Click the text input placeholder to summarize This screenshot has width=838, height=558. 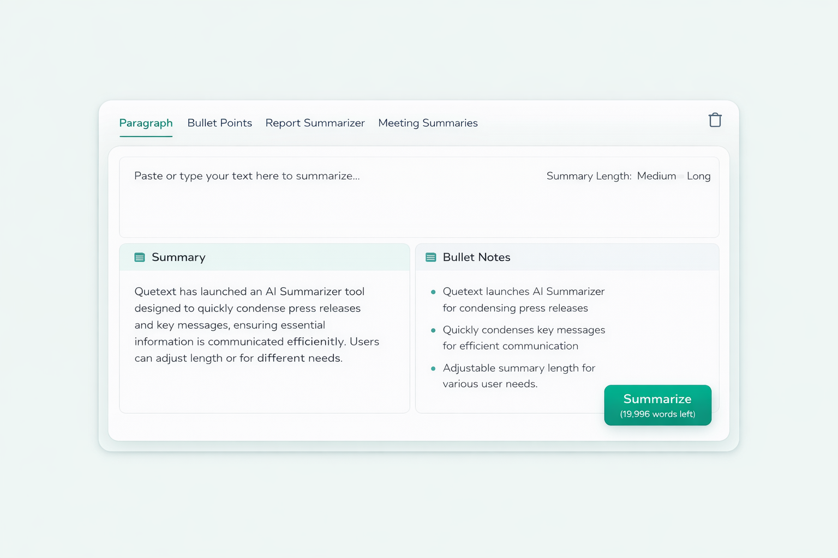coord(247,176)
